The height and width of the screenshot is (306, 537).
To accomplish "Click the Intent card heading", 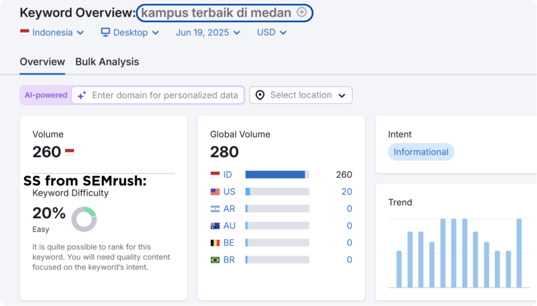I will [x=400, y=134].
